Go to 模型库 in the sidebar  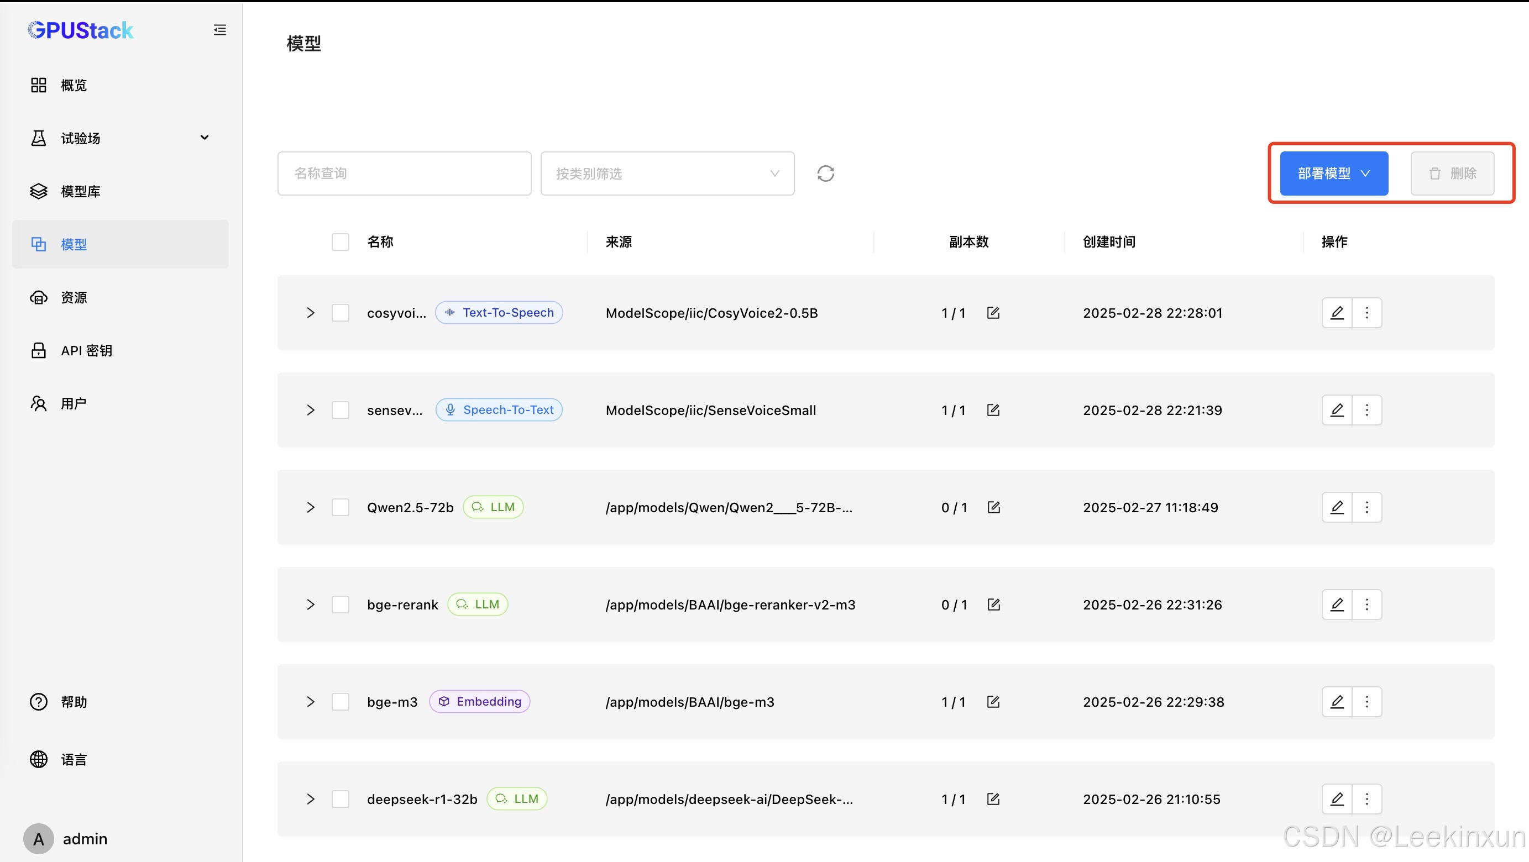click(80, 192)
